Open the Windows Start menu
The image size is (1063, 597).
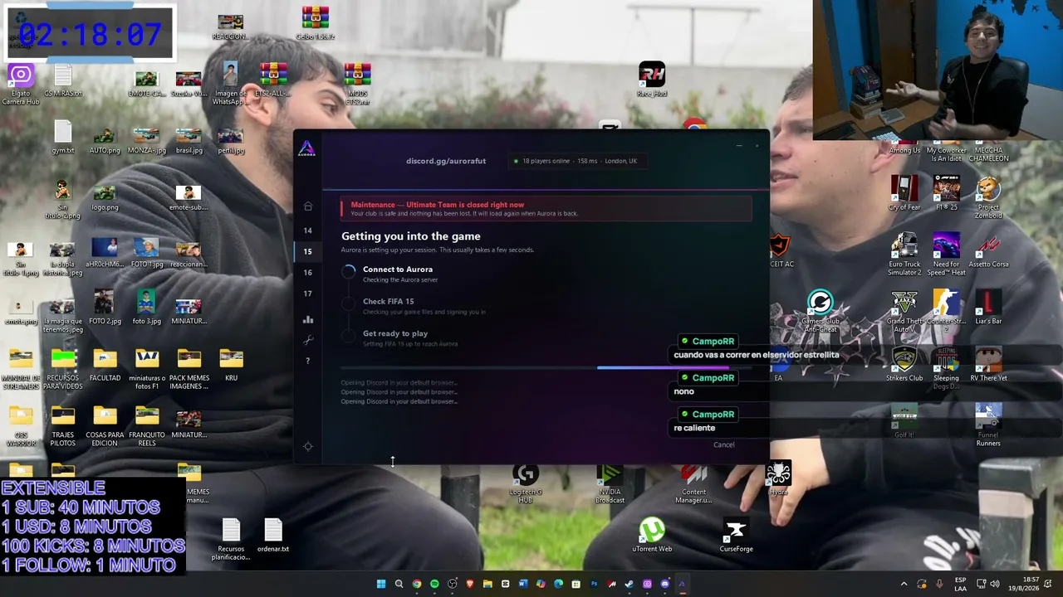381,584
